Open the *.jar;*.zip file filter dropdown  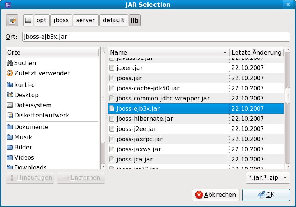(x=268, y=178)
